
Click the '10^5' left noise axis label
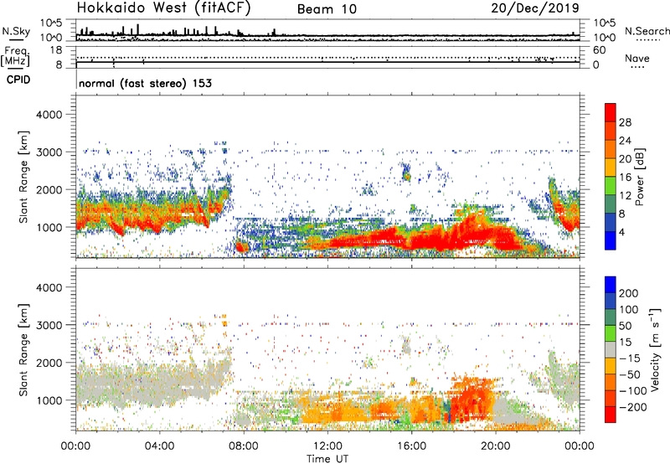(51, 23)
